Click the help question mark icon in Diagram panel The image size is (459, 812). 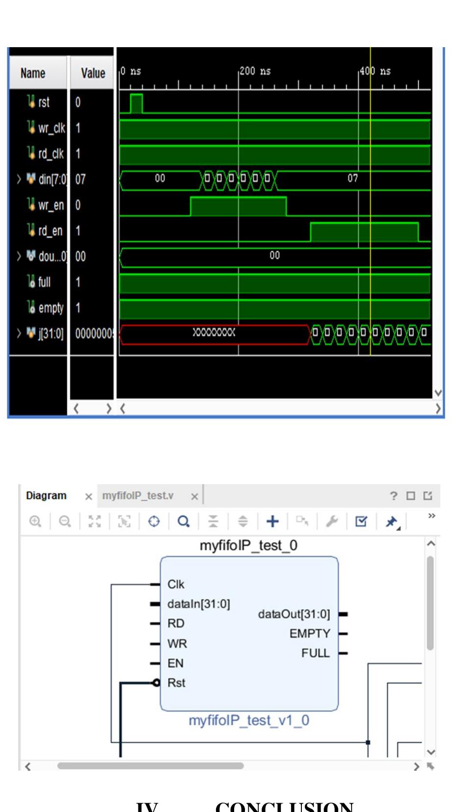pyautogui.click(x=394, y=496)
